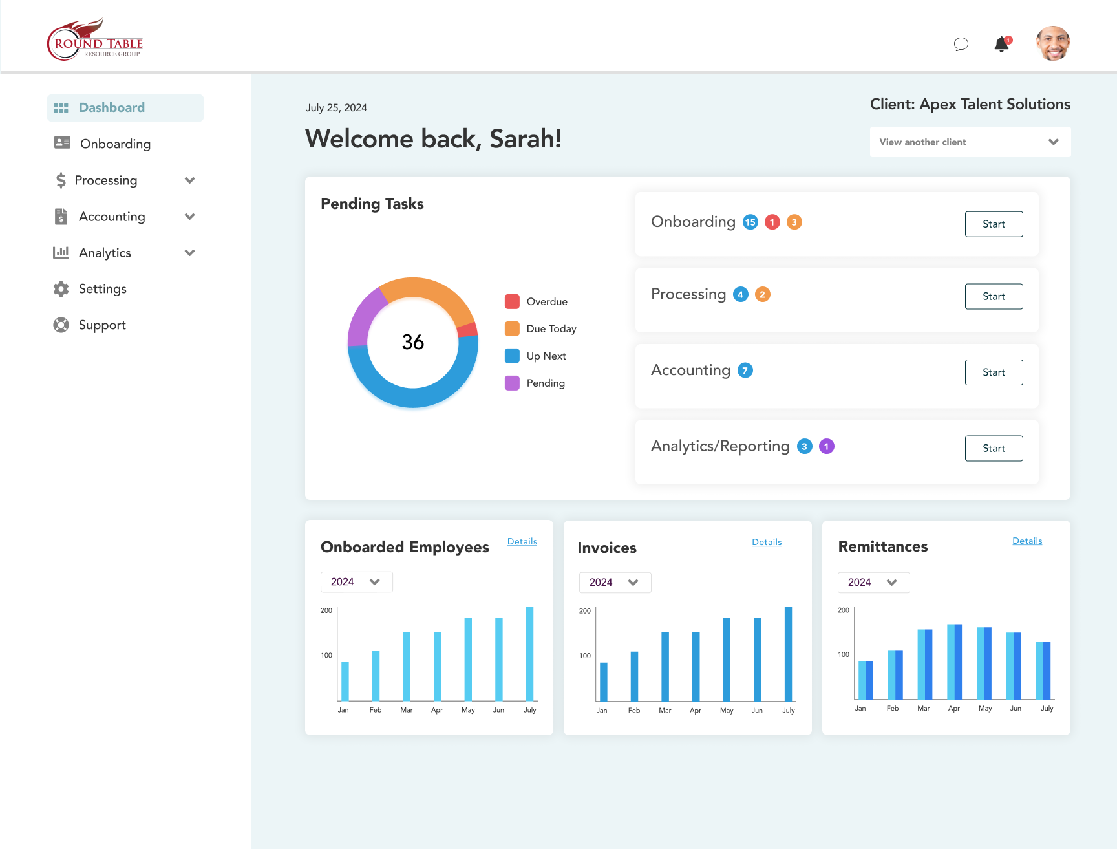Click the Processing dollar sign icon

coord(61,180)
